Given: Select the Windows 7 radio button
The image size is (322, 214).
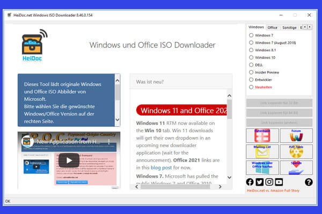Looking at the screenshot, I should click(251, 35).
